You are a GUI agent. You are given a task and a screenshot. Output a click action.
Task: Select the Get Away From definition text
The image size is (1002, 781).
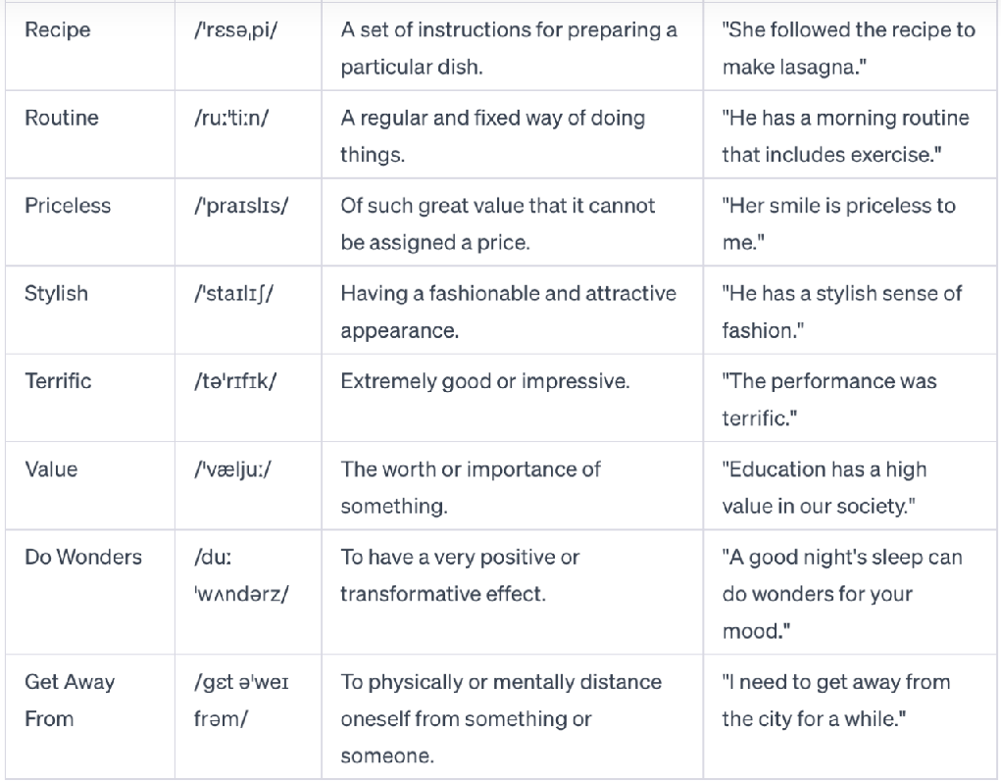tap(501, 718)
